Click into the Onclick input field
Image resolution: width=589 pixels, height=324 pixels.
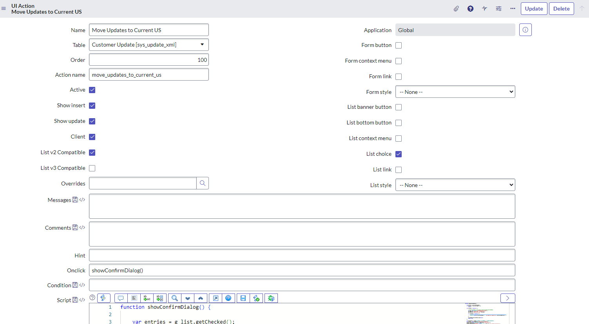tap(302, 270)
